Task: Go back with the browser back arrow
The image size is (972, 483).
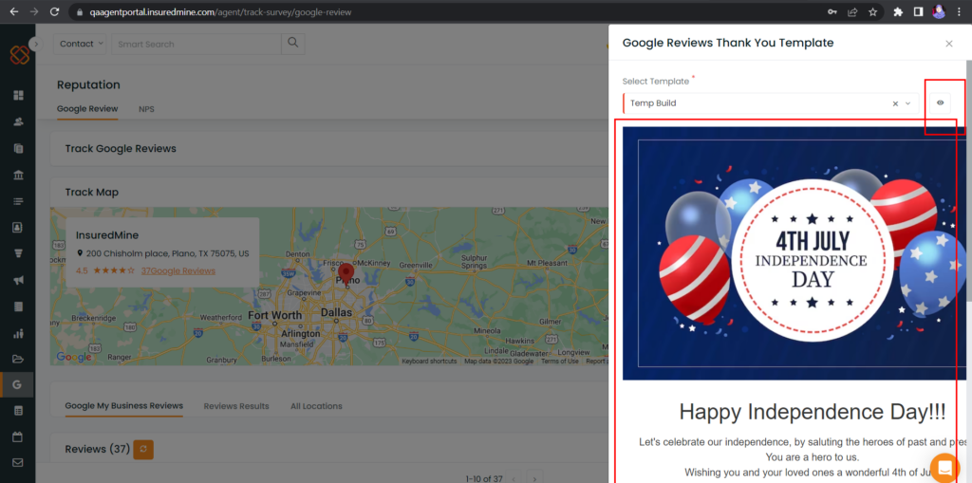Action: (13, 11)
